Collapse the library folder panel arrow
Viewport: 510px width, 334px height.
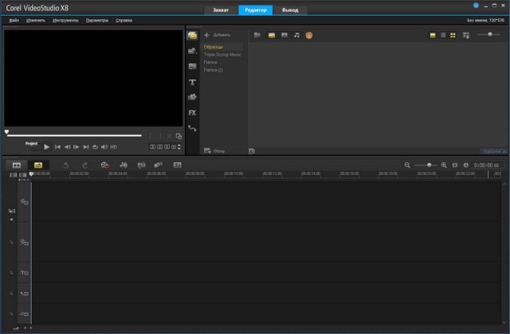coord(252,151)
